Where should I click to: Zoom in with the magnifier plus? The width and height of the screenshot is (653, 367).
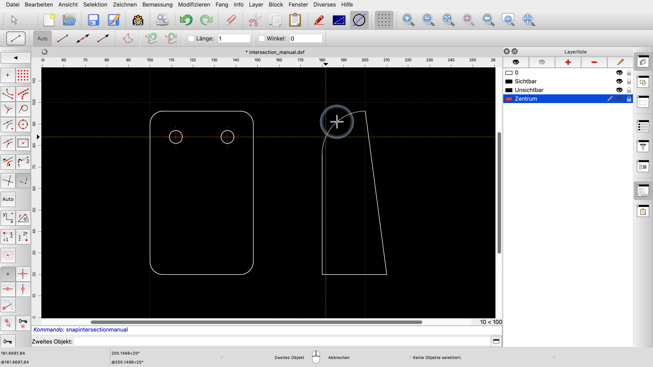[408, 20]
